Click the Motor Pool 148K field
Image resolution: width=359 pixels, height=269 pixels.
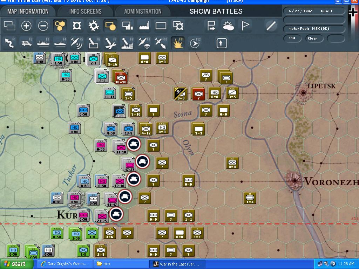(314, 29)
